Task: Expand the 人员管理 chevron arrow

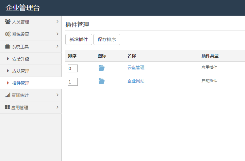Action: [57, 22]
